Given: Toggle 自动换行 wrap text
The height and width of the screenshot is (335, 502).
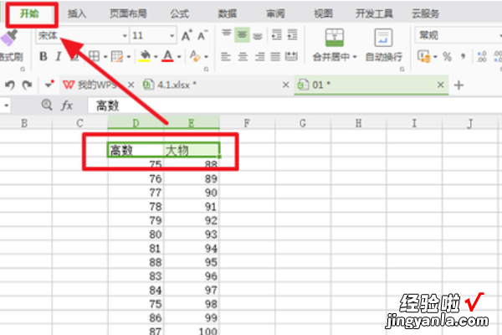Looking at the screenshot, I should pos(383,45).
